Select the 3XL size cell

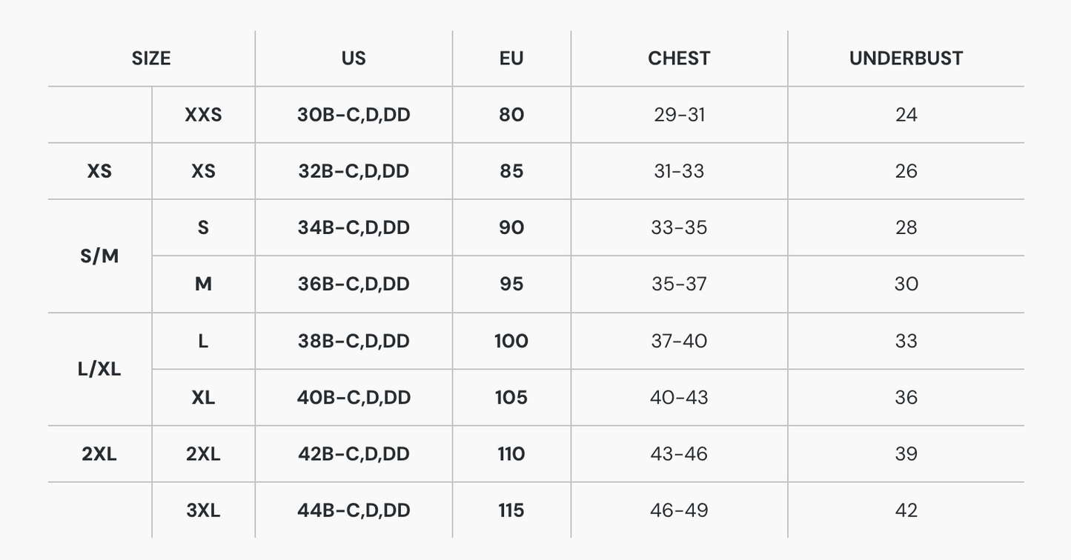pos(203,510)
